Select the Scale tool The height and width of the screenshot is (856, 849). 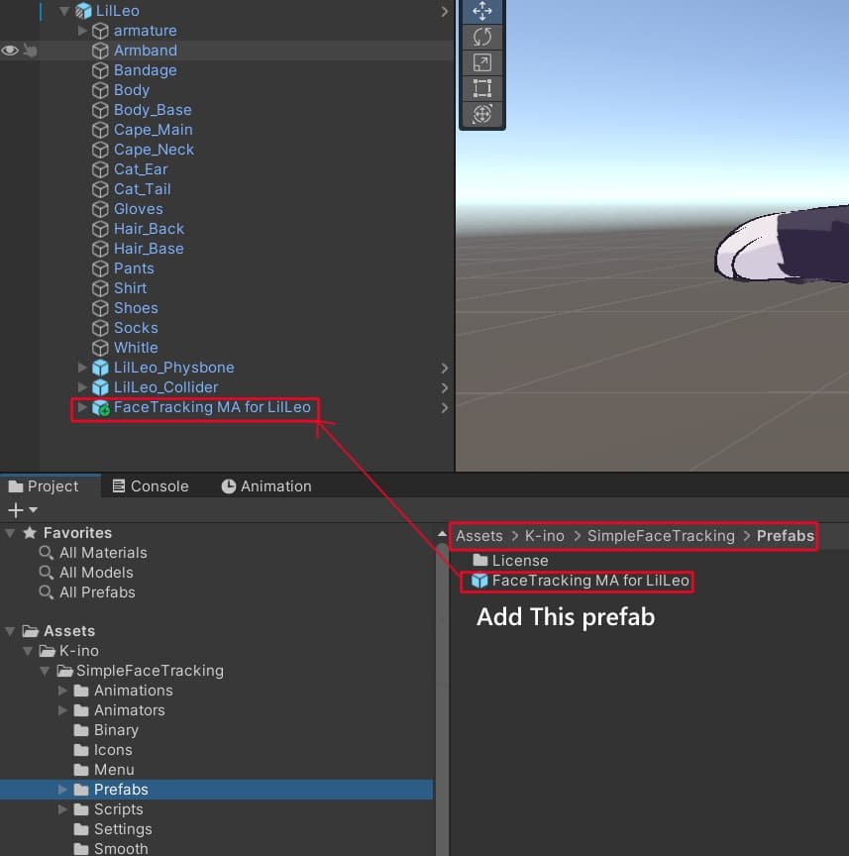point(482,62)
